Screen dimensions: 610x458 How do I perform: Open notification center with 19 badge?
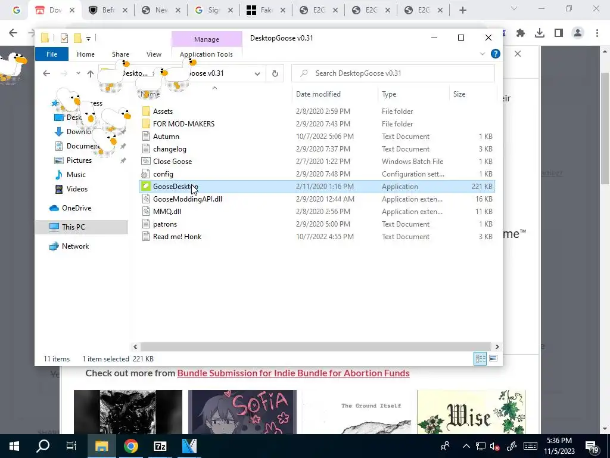592,447
